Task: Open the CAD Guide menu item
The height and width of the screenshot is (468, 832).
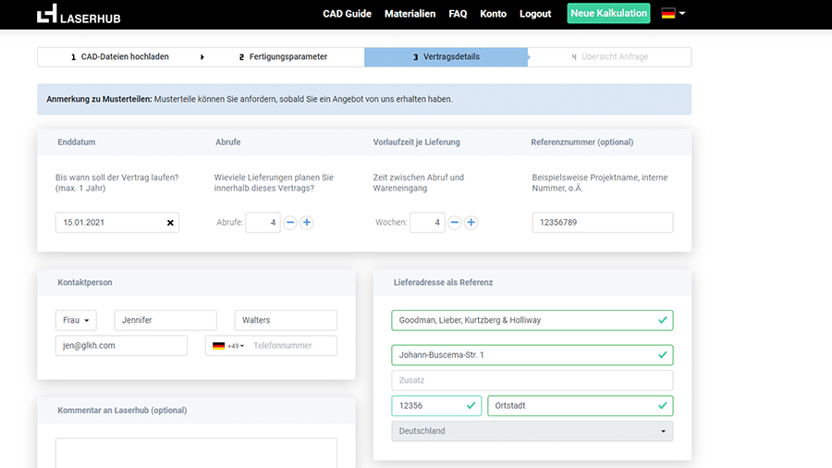Action: pyautogui.click(x=347, y=14)
